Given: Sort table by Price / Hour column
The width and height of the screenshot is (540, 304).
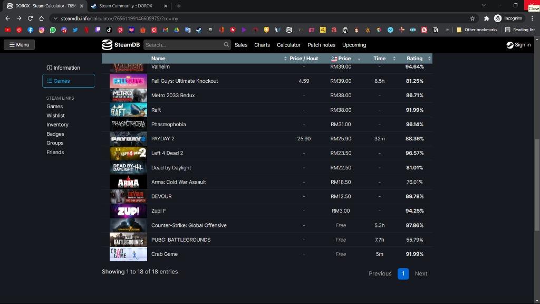Looking at the screenshot, I should [304, 59].
